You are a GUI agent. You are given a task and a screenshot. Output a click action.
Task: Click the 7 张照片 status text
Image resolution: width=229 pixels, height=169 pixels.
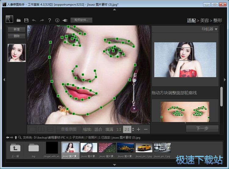(91, 138)
